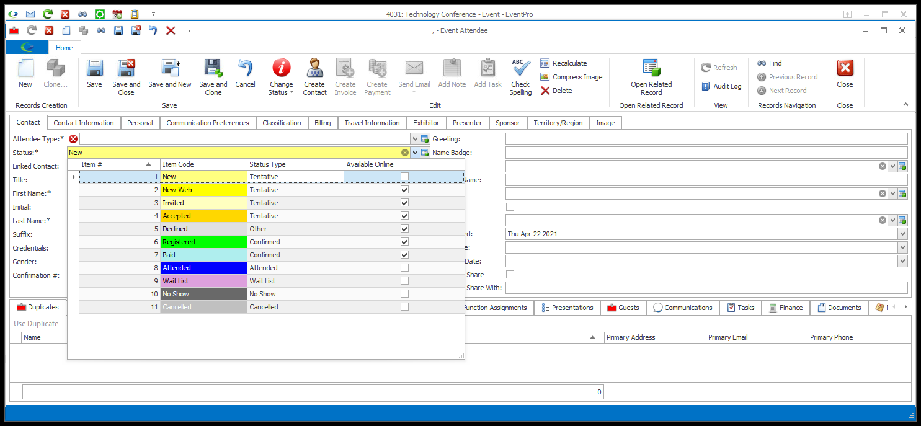Screen dimensions: 921x426
Task: Open the date dropdown for Thu Apr 22 2021
Action: 902,234
